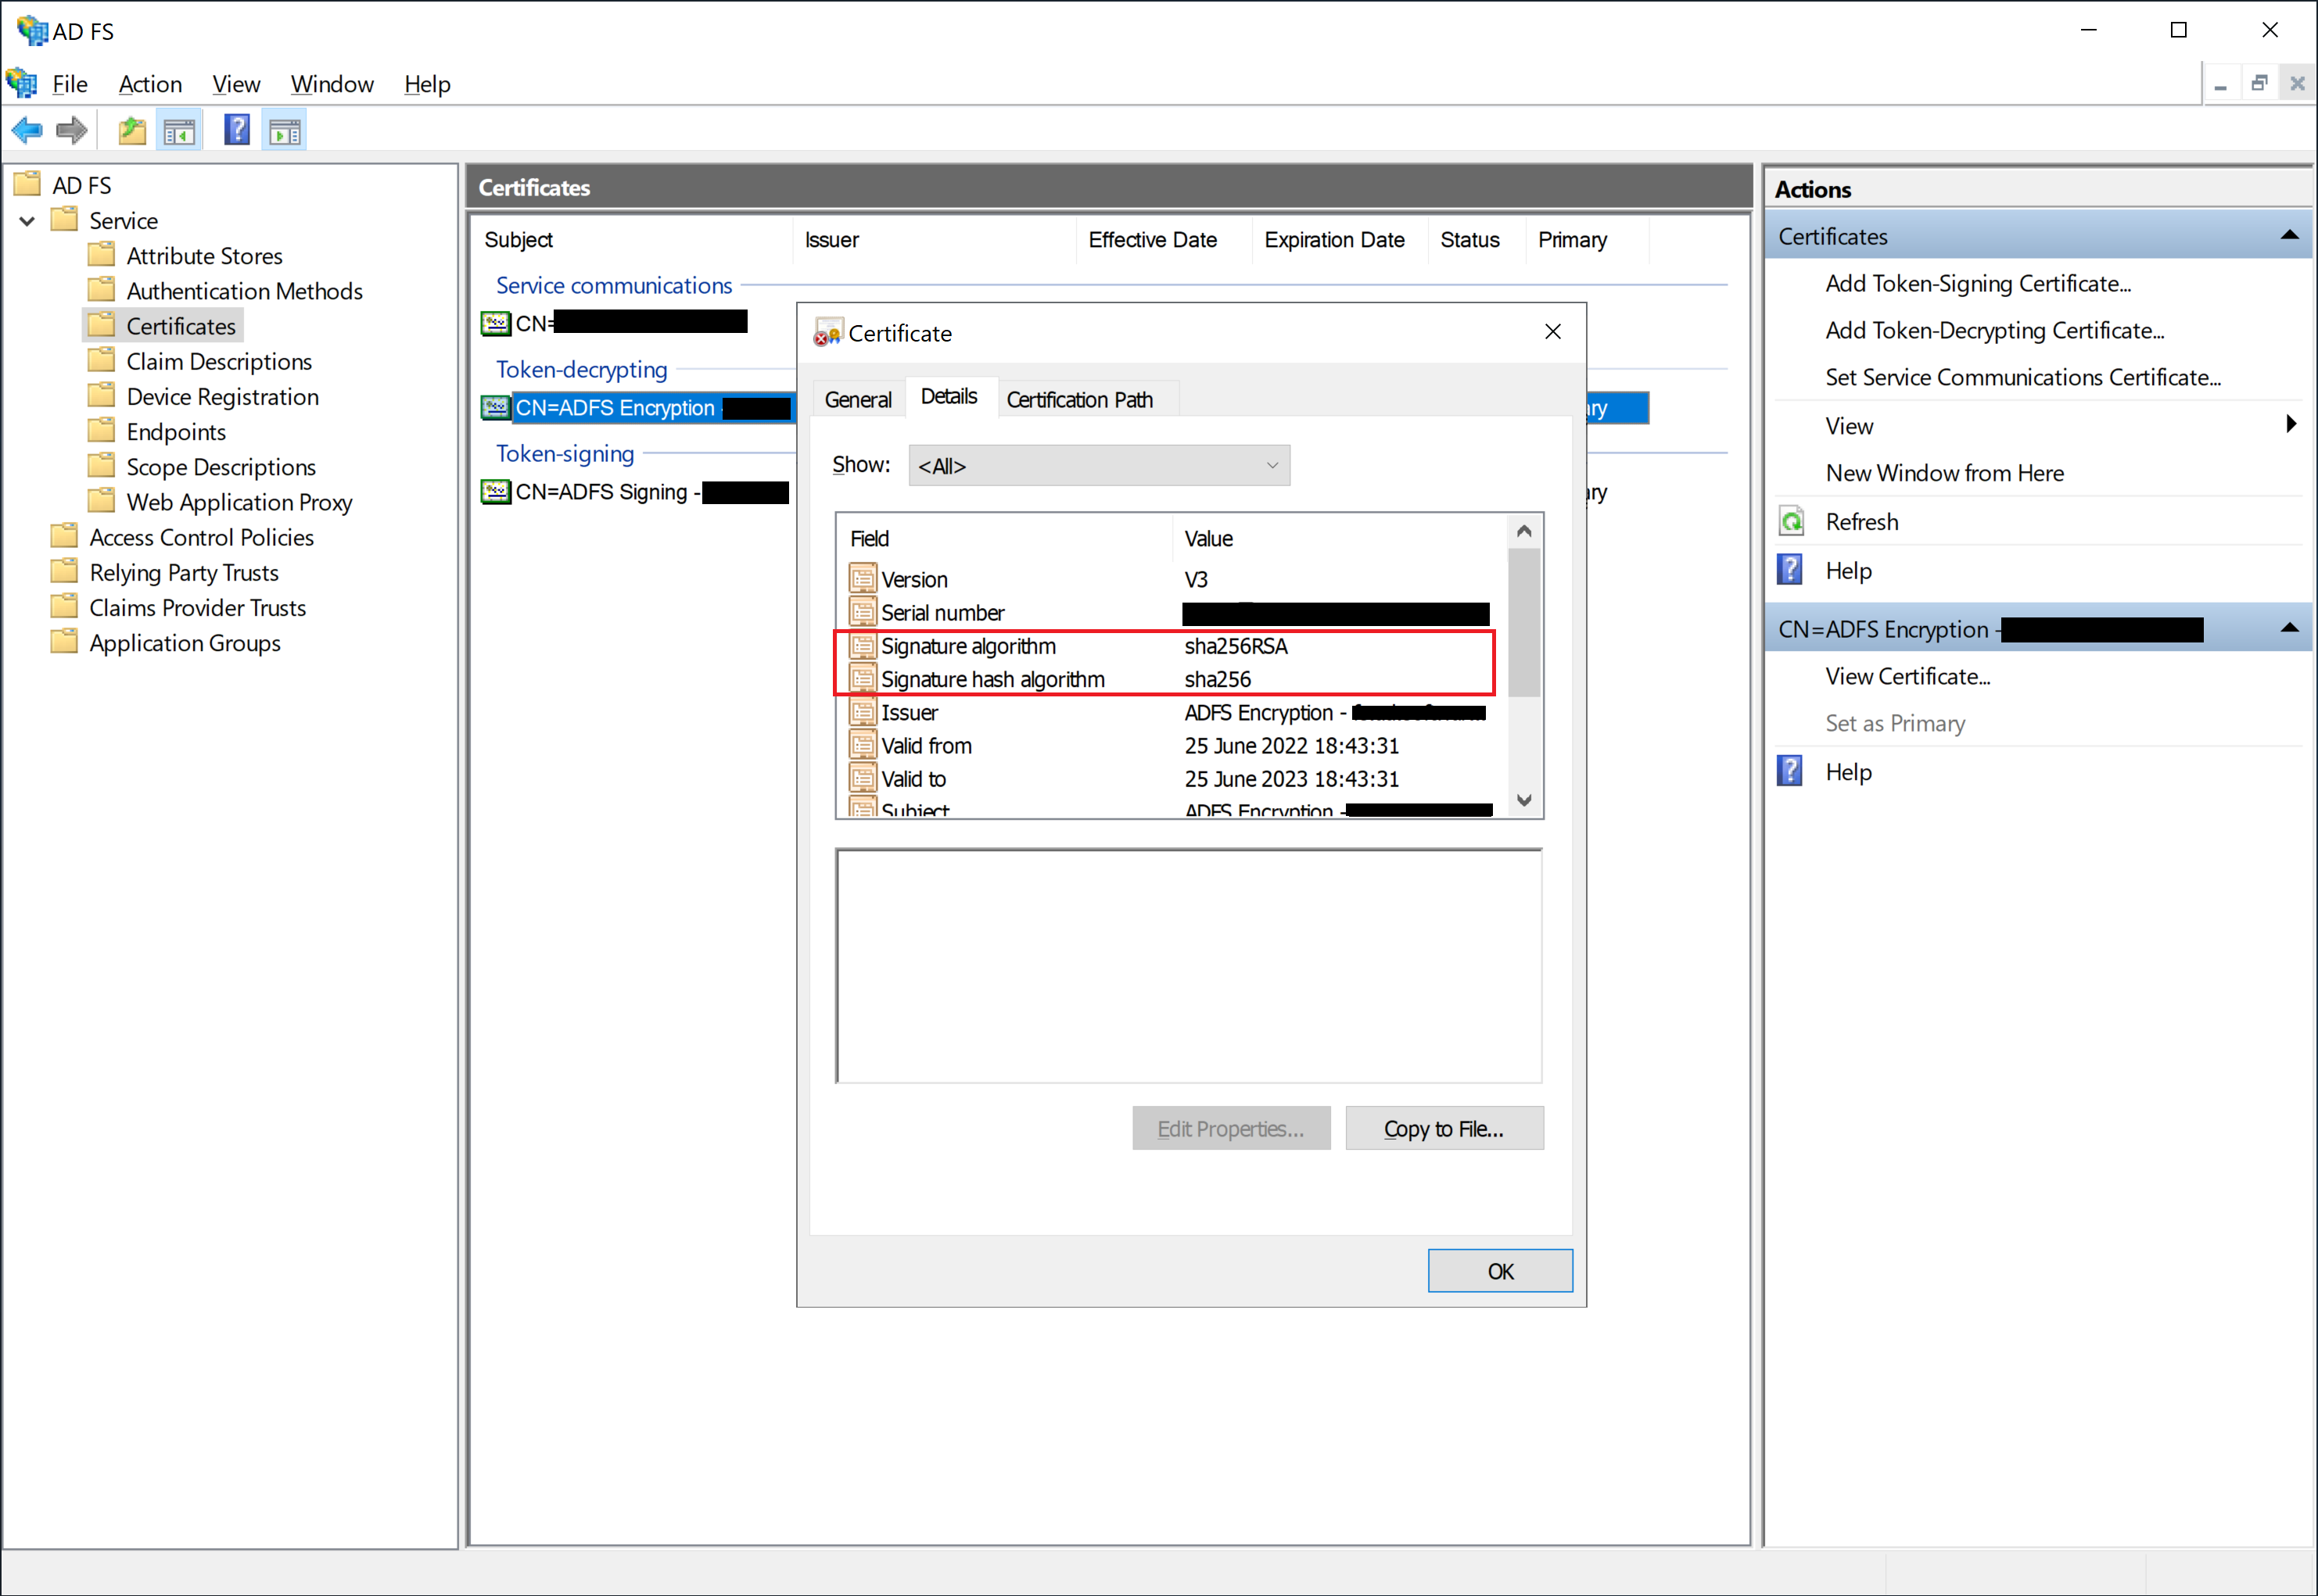The width and height of the screenshot is (2318, 1596).
Task: Select Attribute Stores in the tree
Action: click(204, 255)
